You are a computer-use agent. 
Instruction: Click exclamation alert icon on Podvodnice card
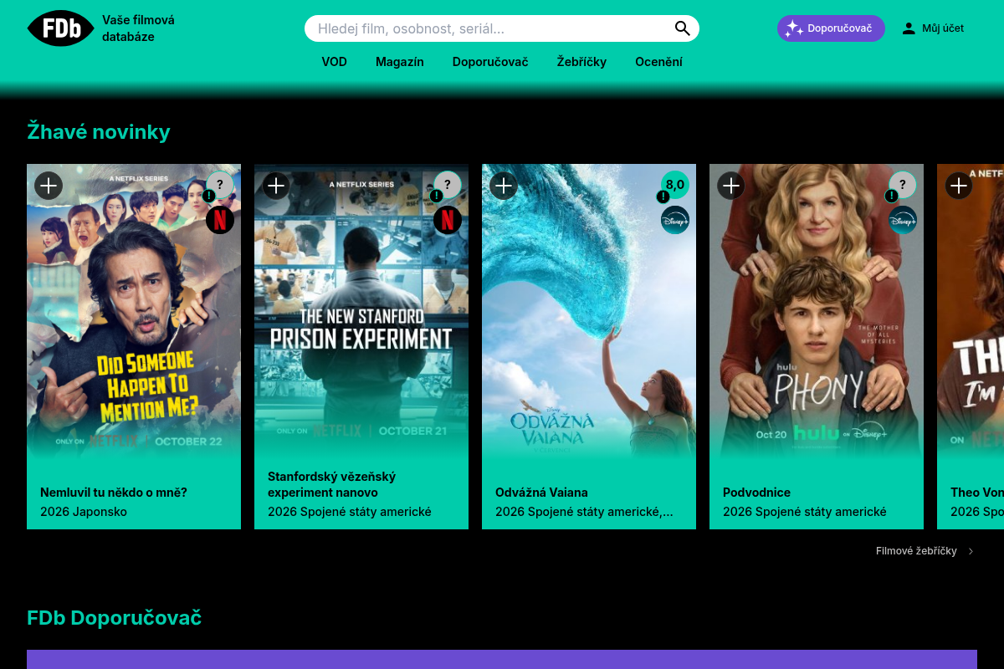click(x=891, y=197)
